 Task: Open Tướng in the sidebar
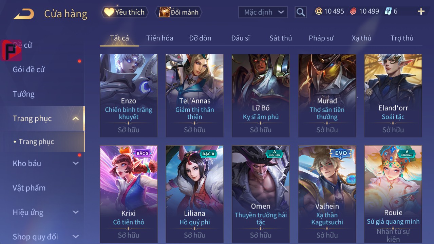pos(24,94)
